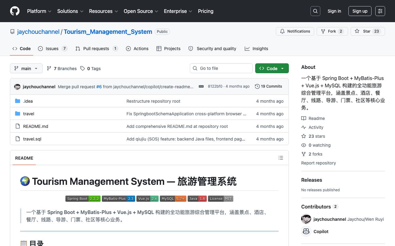Expand the commit message ellipsis button

click(201, 86)
